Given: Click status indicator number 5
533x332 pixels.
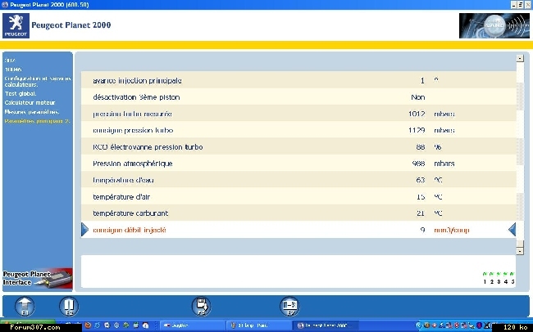Looking at the screenshot, I should click(512, 278).
